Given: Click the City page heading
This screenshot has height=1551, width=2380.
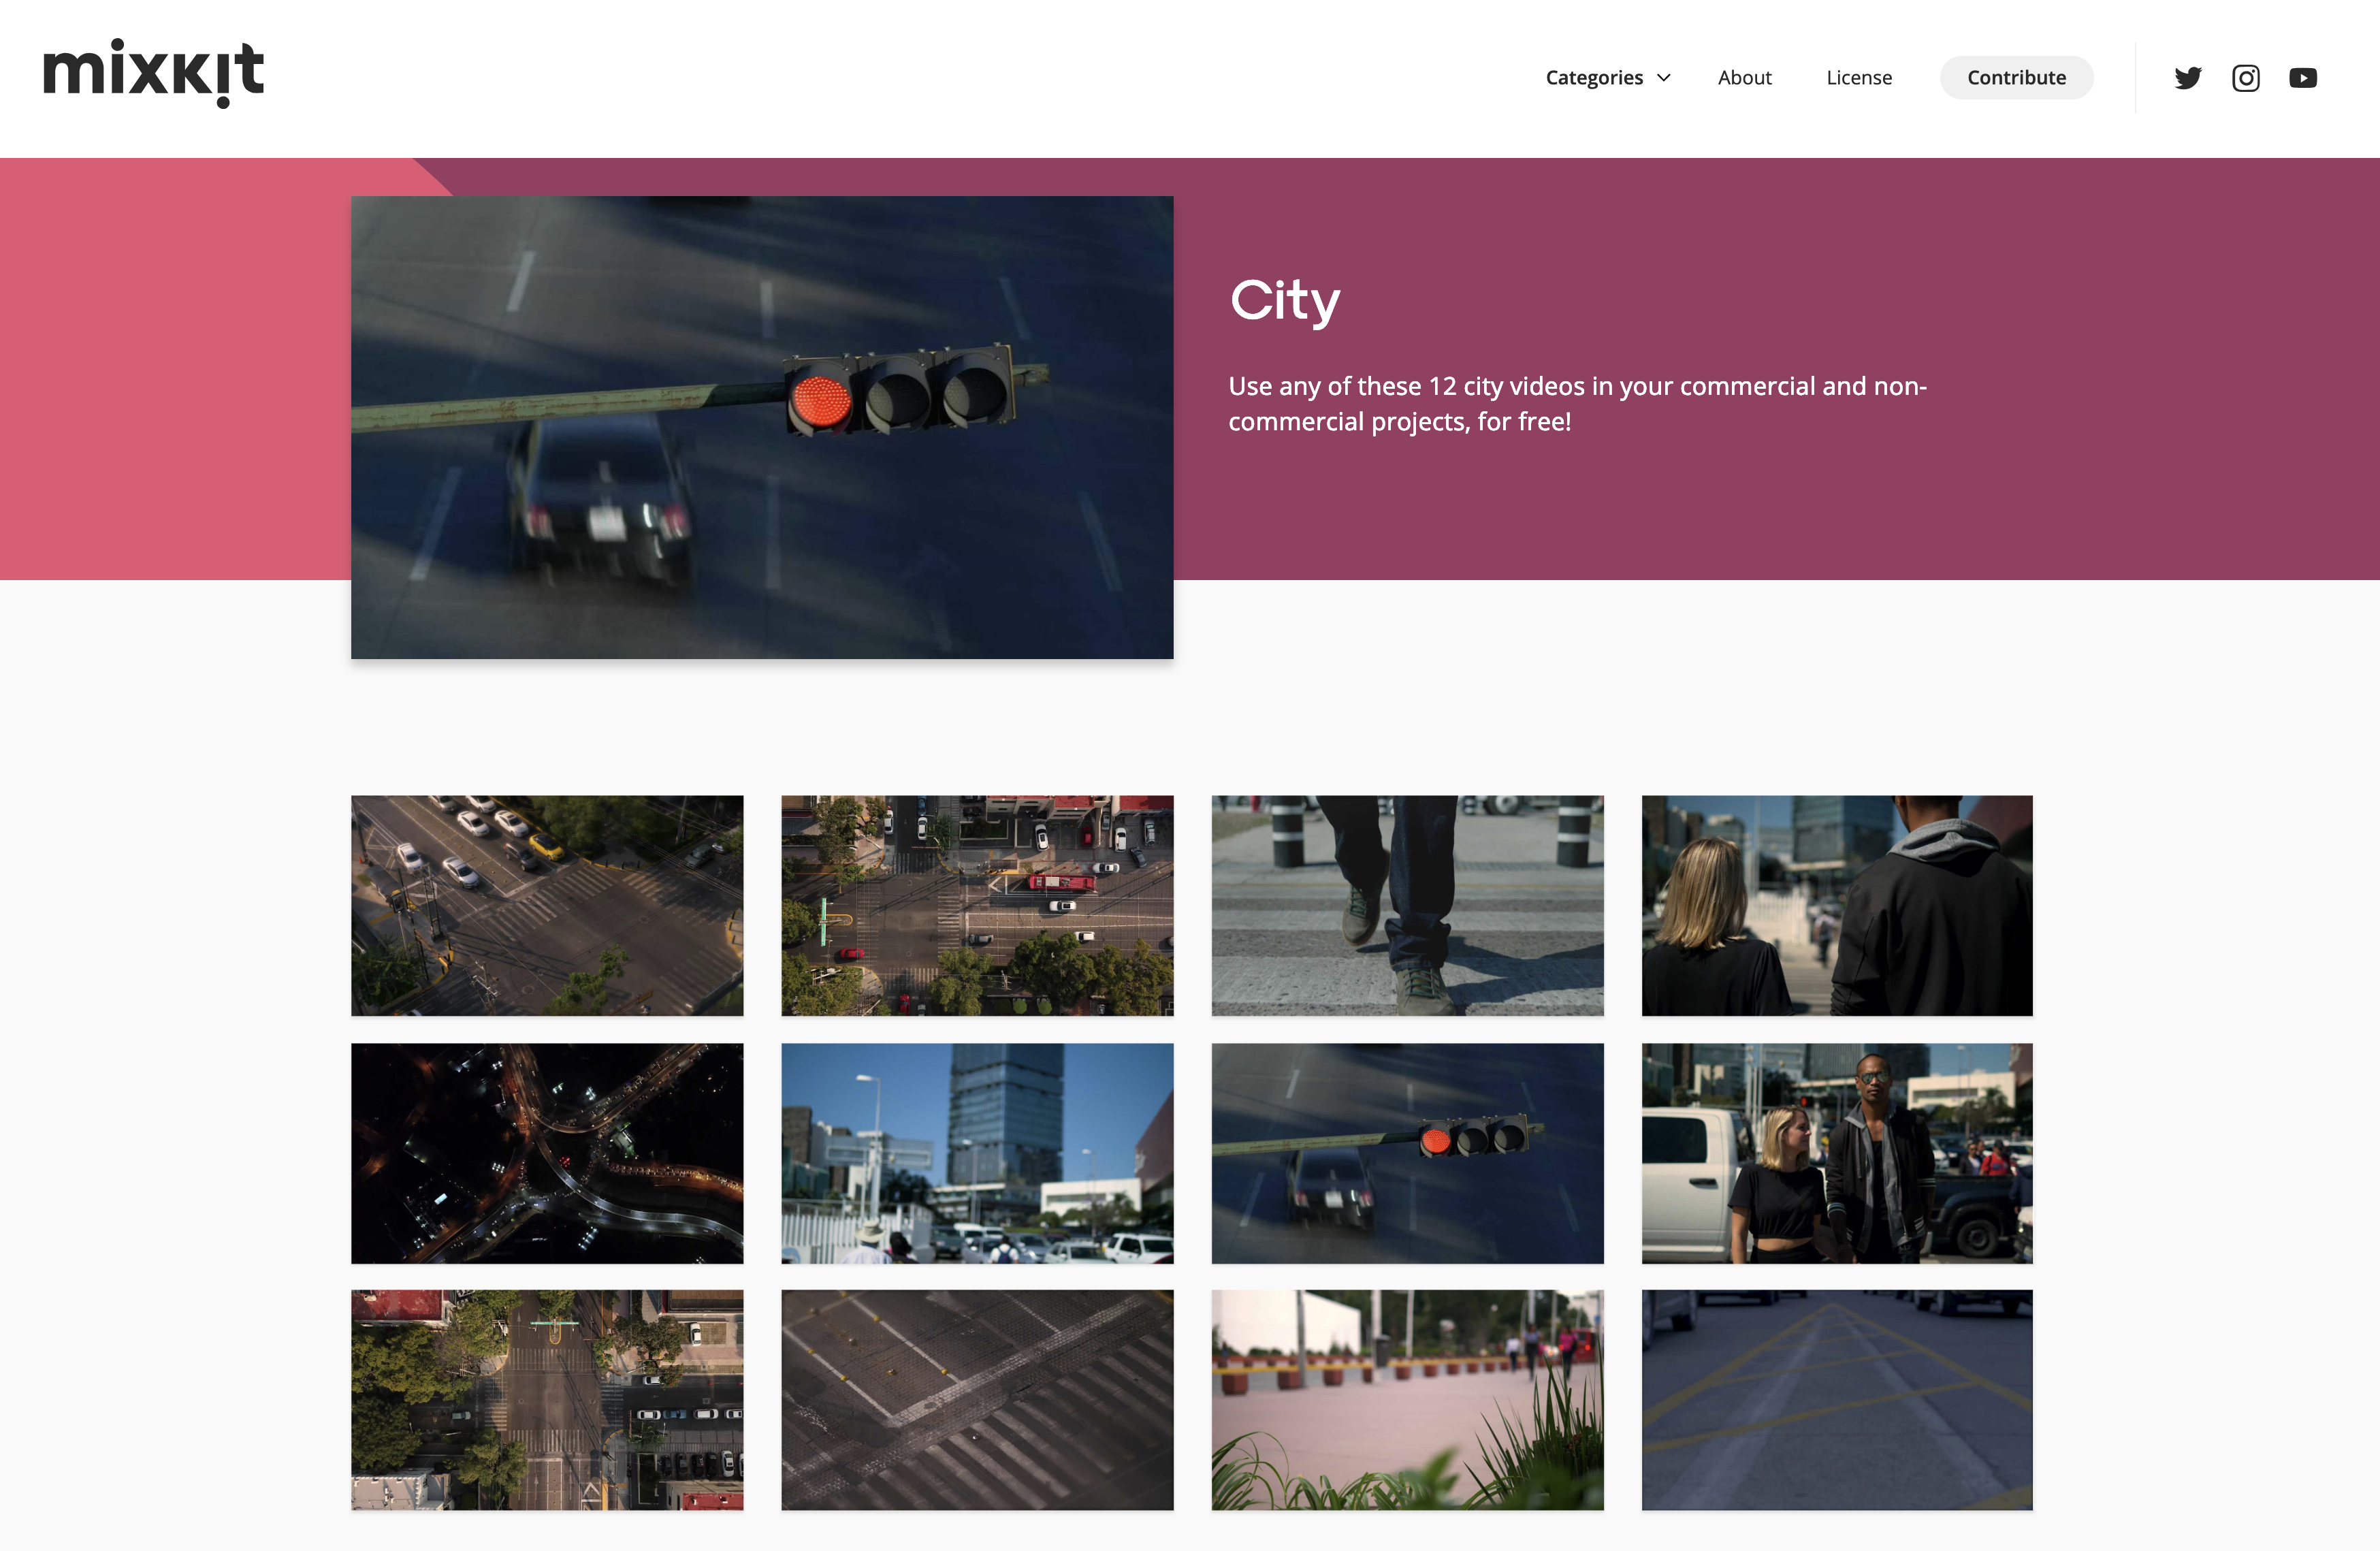Looking at the screenshot, I should pos(1285,301).
